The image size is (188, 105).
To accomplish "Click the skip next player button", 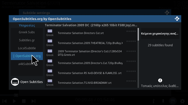I will [x=33, y=101].
